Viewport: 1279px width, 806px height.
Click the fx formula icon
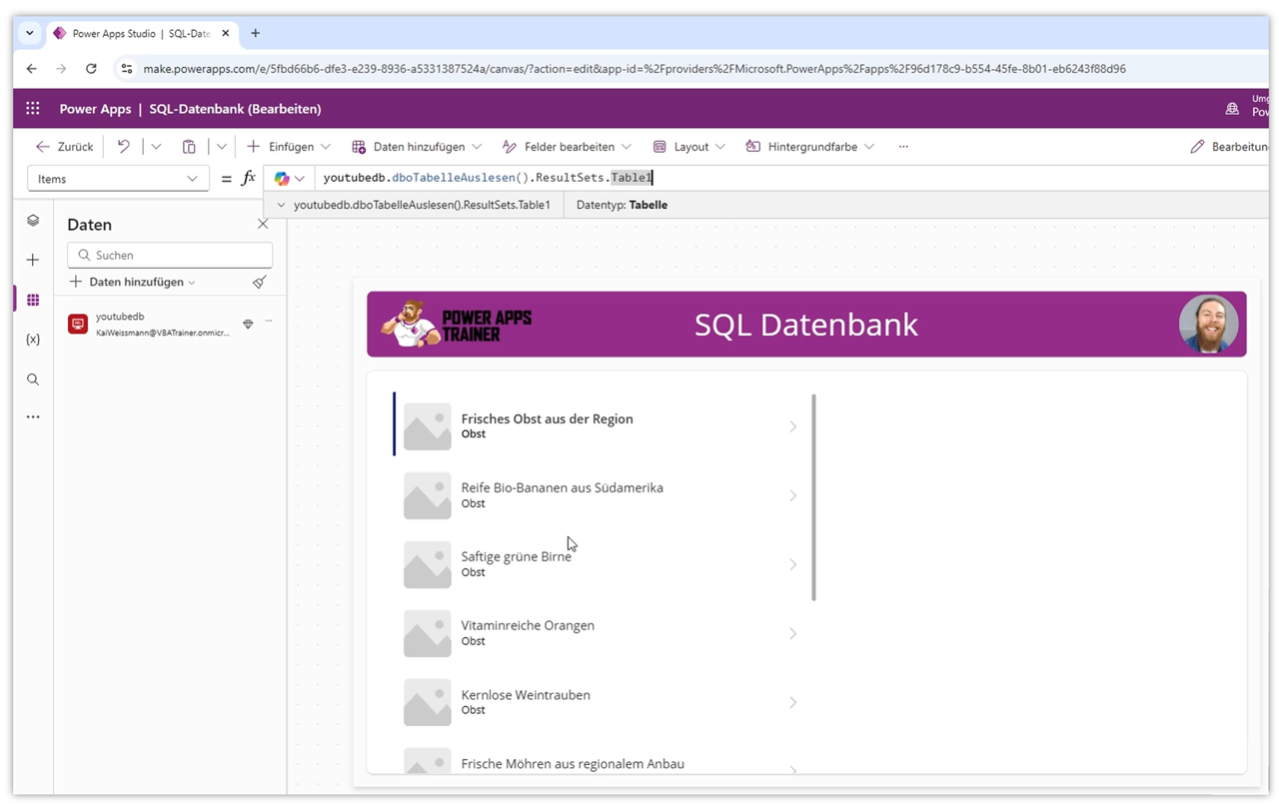click(x=249, y=179)
